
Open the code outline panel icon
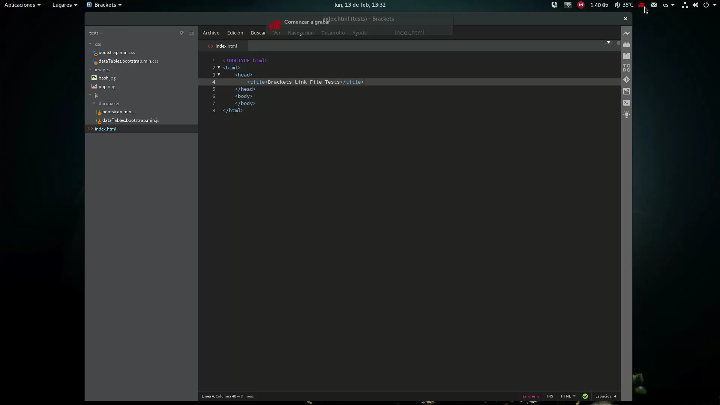[x=627, y=91]
